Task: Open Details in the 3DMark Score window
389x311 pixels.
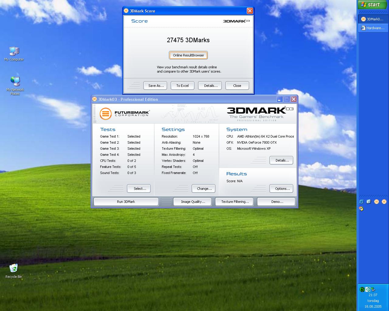Action: click(x=210, y=86)
